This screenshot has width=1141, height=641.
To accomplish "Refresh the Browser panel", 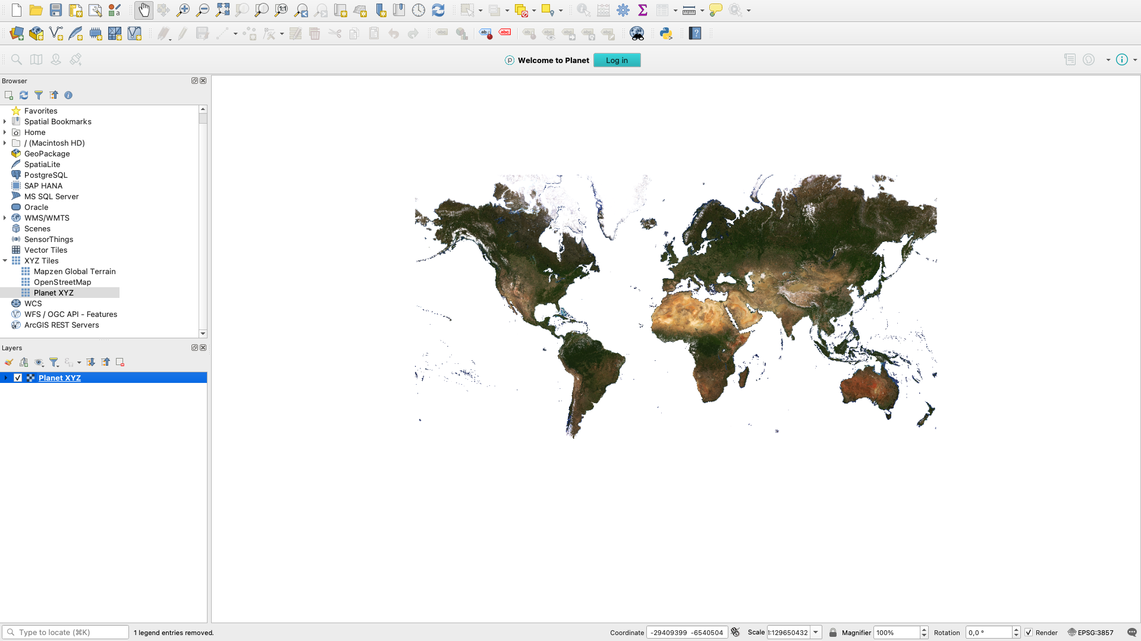I will click(x=24, y=95).
